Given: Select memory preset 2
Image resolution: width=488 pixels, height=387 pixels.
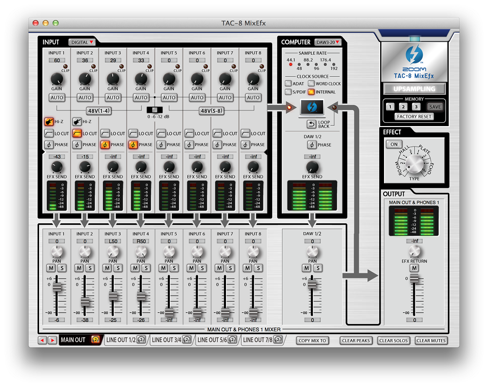Looking at the screenshot, I should tap(403, 107).
